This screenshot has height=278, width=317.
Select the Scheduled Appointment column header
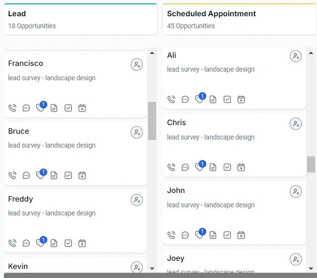(x=239, y=19)
